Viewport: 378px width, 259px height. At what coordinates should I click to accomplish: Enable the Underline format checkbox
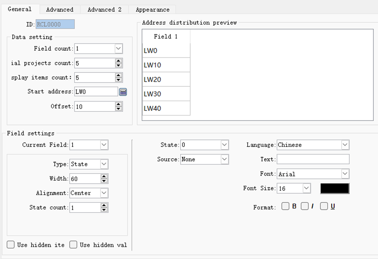[324, 206]
